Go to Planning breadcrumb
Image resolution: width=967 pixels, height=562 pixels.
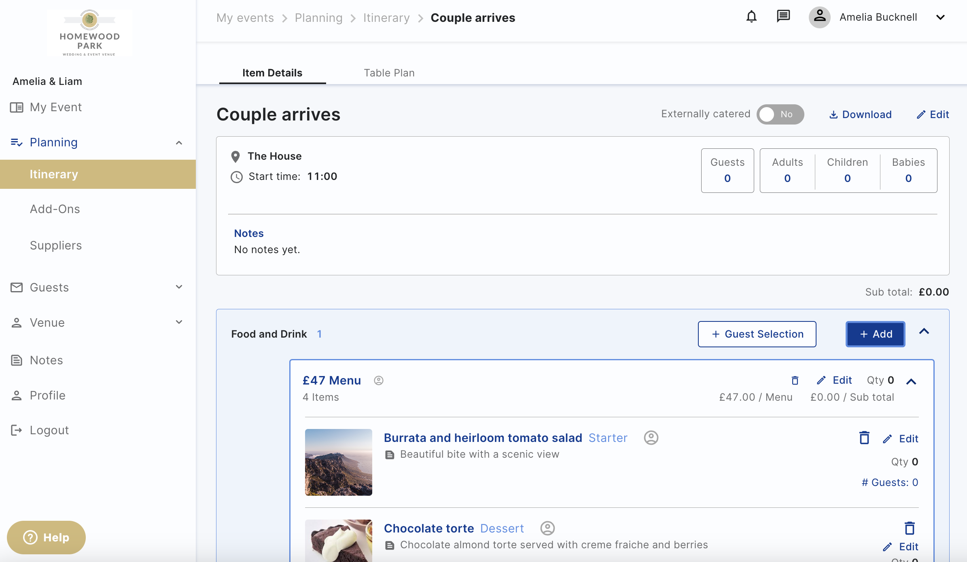[319, 18]
